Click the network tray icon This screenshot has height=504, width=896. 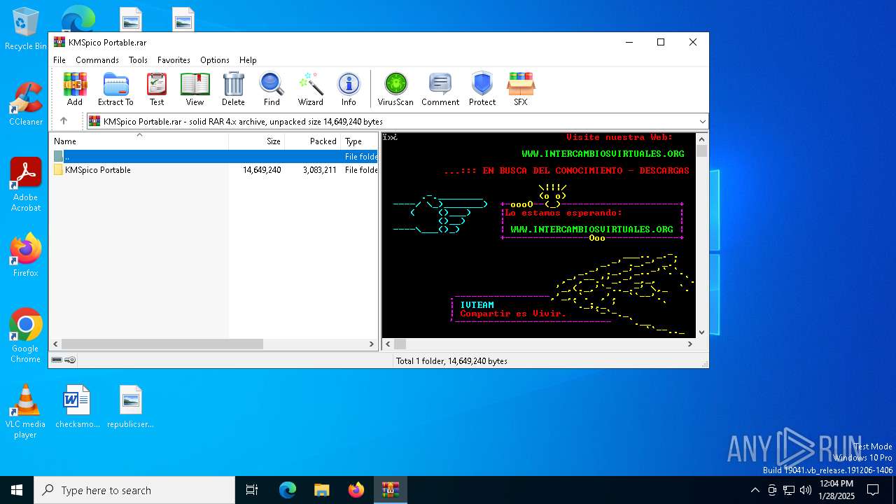(x=789, y=490)
